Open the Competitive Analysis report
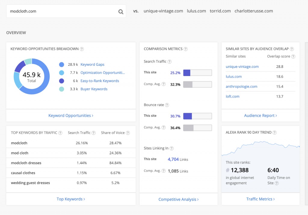The width and height of the screenshot is (308, 215). point(178,199)
